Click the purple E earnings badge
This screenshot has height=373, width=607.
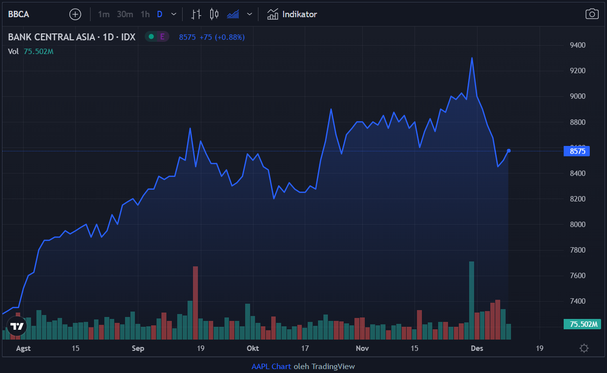pos(162,37)
